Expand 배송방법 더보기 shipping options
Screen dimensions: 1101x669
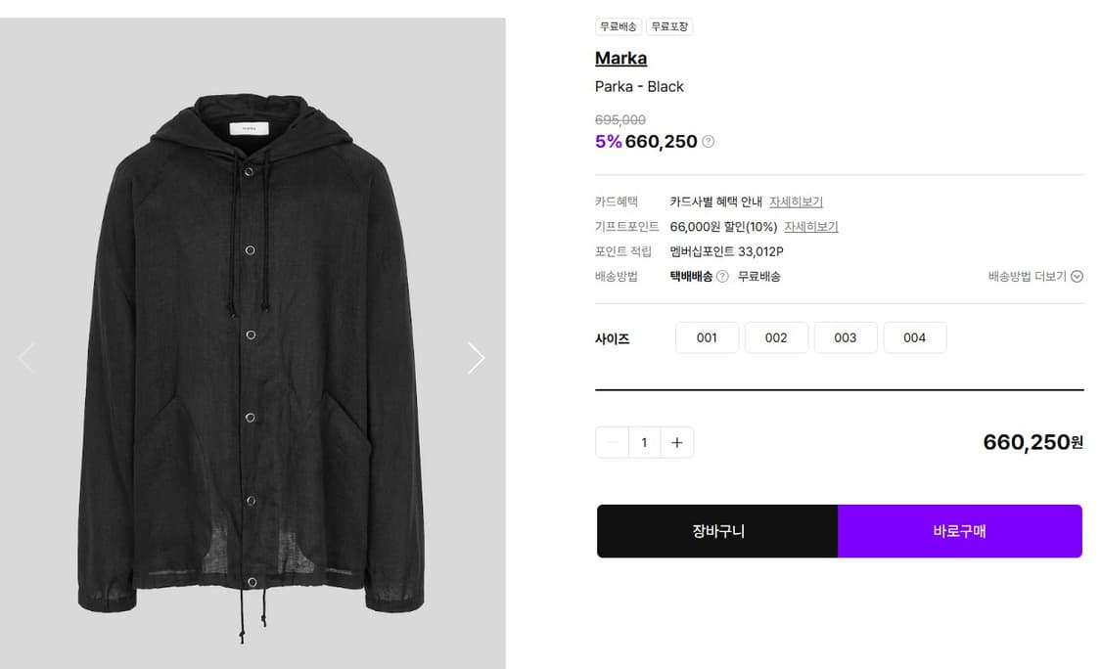(1035, 276)
